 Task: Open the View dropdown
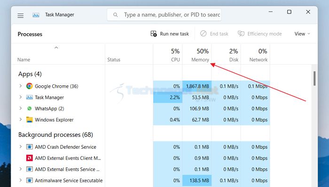pos(302,34)
